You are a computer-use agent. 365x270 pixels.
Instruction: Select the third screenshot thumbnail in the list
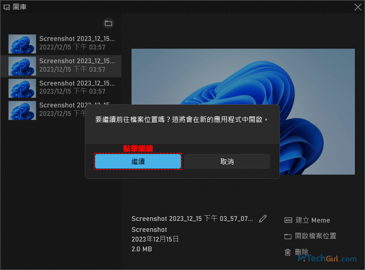(22, 88)
